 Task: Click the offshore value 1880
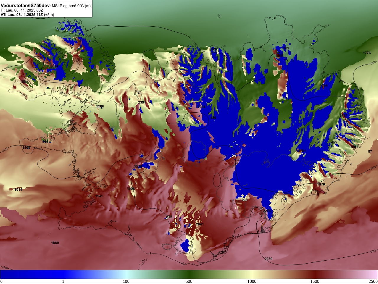(x=55, y=243)
